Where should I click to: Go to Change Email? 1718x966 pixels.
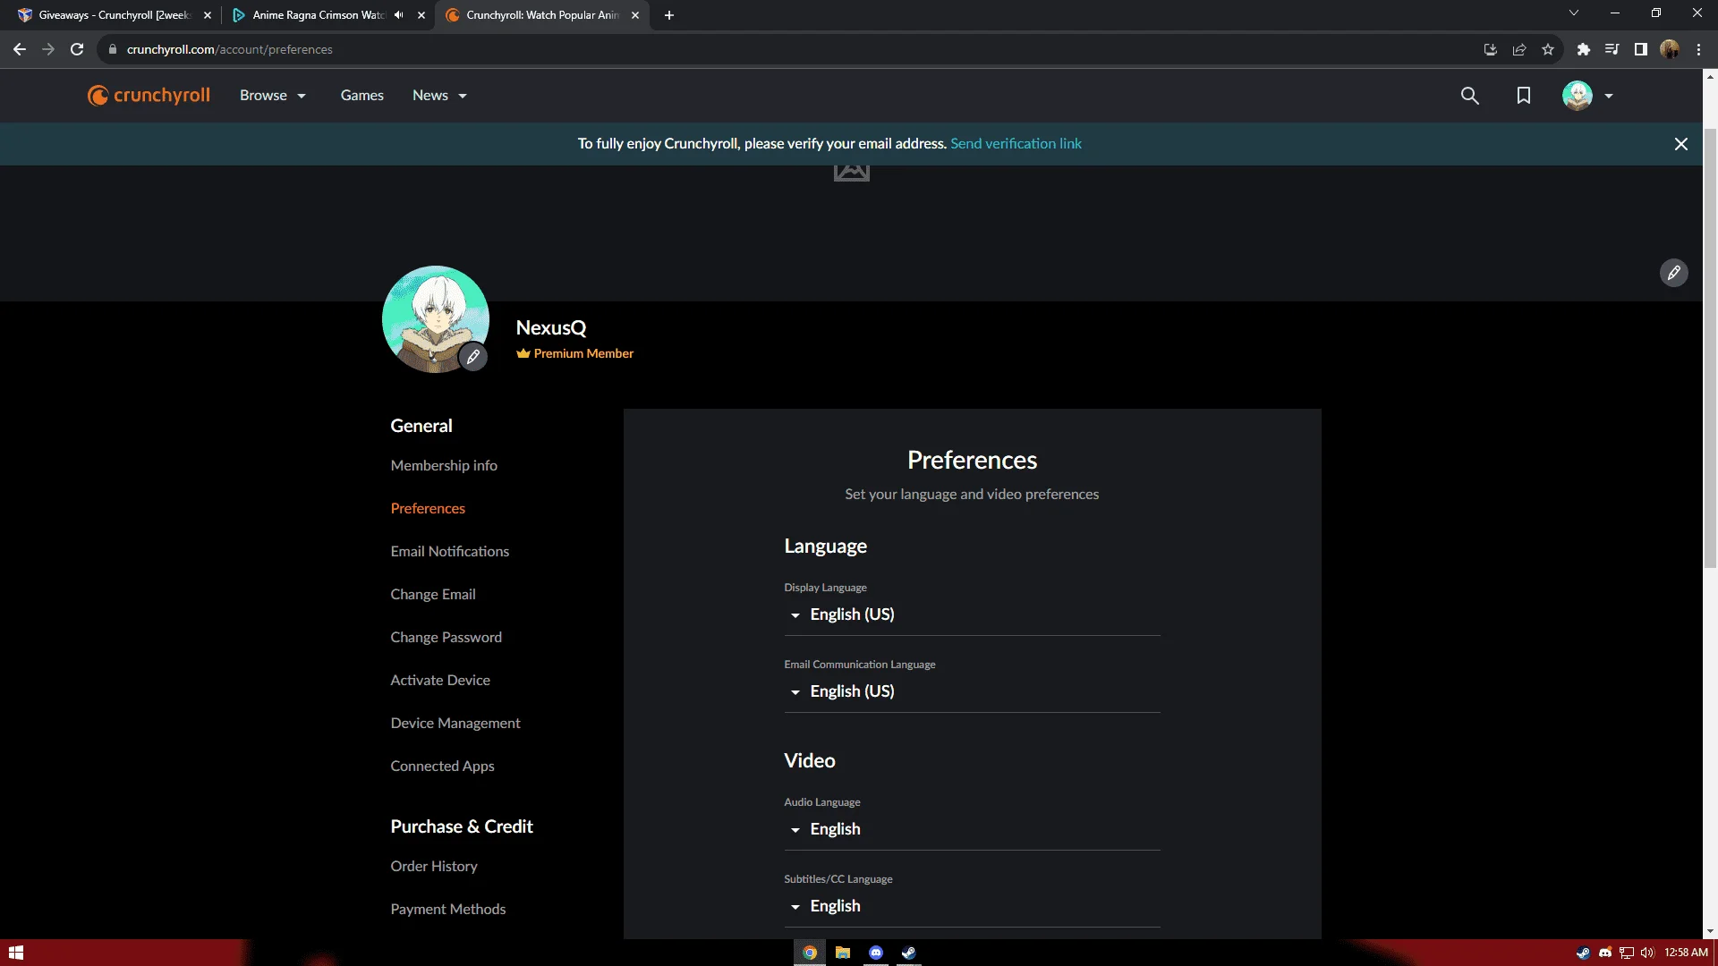pos(433,595)
